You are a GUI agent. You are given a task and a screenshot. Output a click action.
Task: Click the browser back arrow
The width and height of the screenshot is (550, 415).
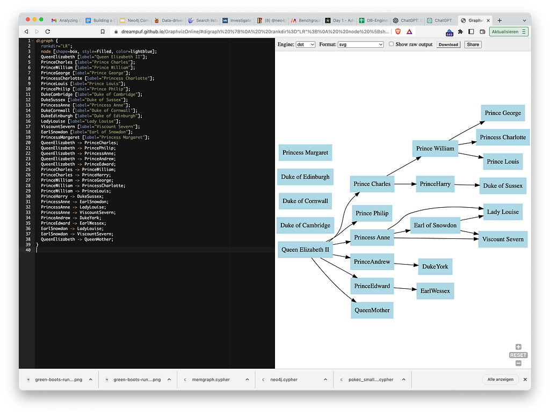click(x=26, y=32)
